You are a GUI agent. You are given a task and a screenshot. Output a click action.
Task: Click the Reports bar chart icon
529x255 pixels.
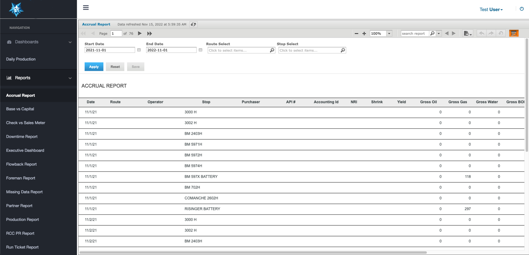9,78
